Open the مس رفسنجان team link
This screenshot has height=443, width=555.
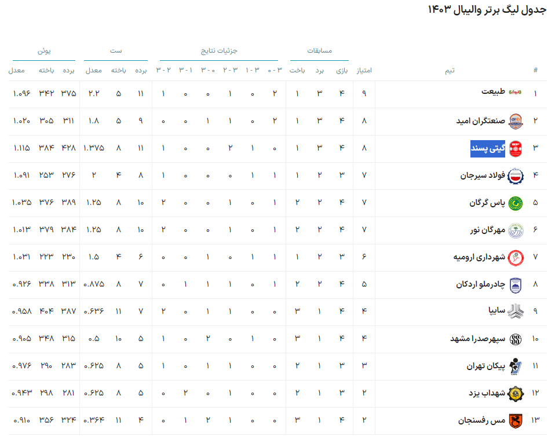(x=482, y=421)
